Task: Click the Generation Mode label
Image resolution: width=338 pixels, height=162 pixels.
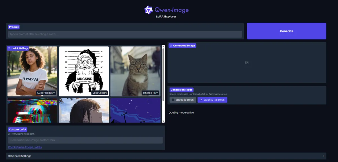Action: coord(181,90)
